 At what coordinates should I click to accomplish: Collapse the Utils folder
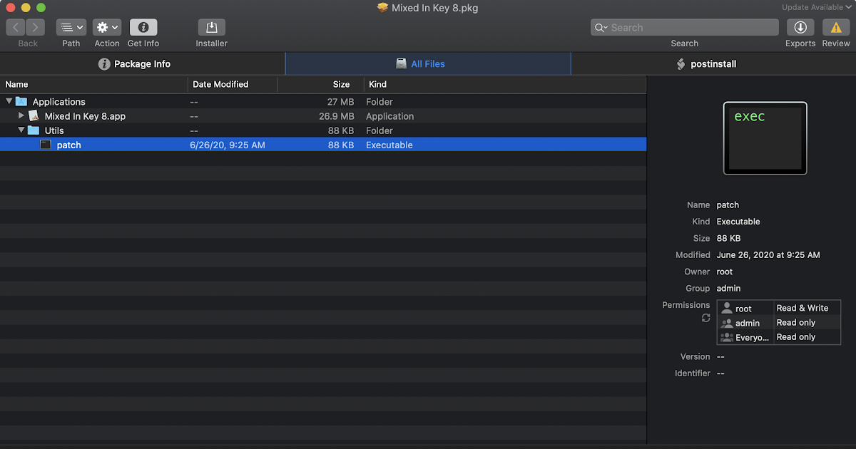pos(21,130)
